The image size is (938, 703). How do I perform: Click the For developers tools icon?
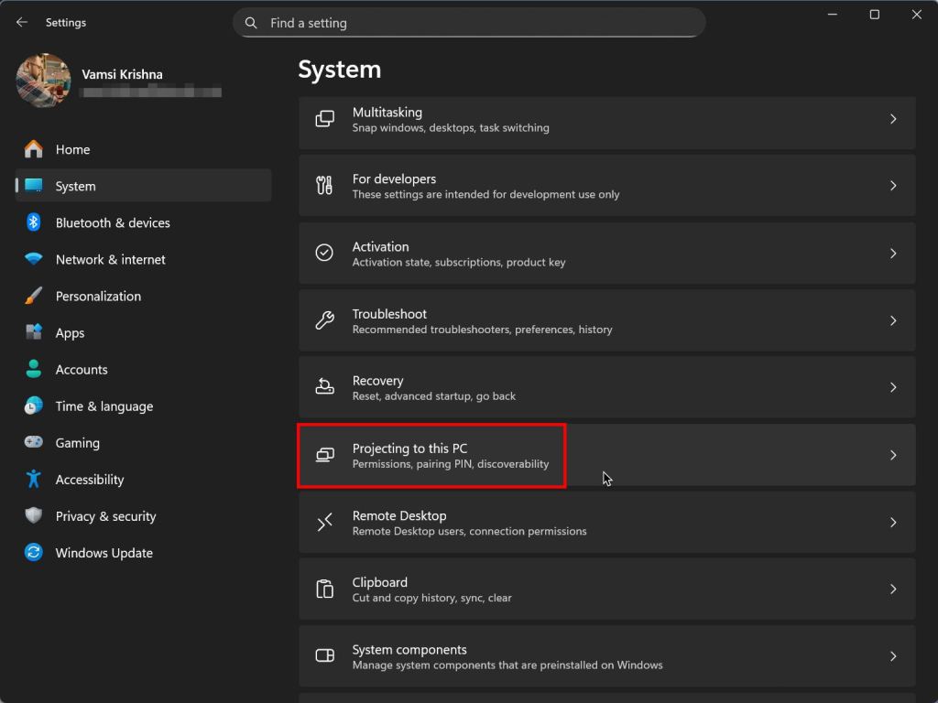coord(324,186)
